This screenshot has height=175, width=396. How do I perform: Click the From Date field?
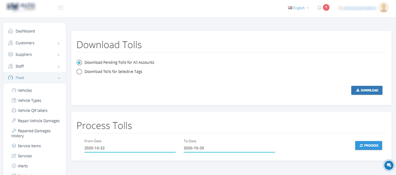click(x=130, y=148)
